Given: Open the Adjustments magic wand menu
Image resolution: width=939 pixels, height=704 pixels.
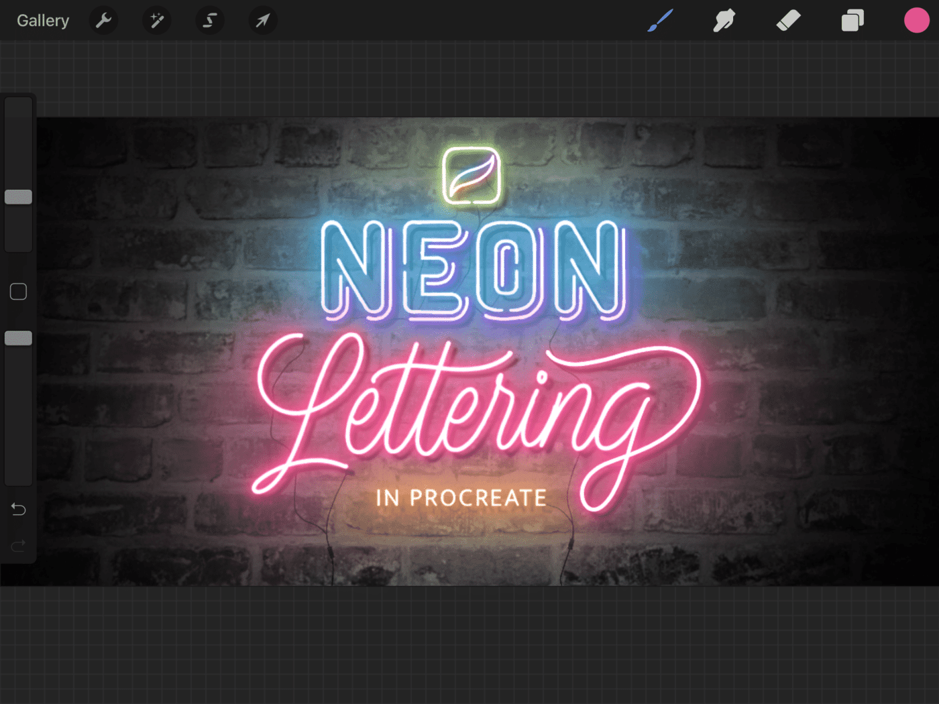Looking at the screenshot, I should pos(157,21).
